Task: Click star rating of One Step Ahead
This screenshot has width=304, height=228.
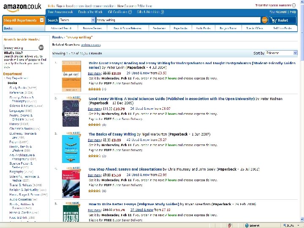Action: (x=95, y=191)
